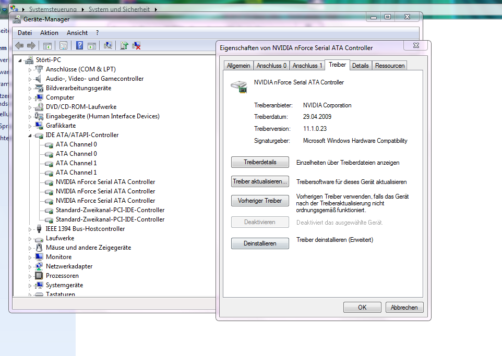
Task: Click the driver version value 11.1.0.23
Action: [315, 129]
